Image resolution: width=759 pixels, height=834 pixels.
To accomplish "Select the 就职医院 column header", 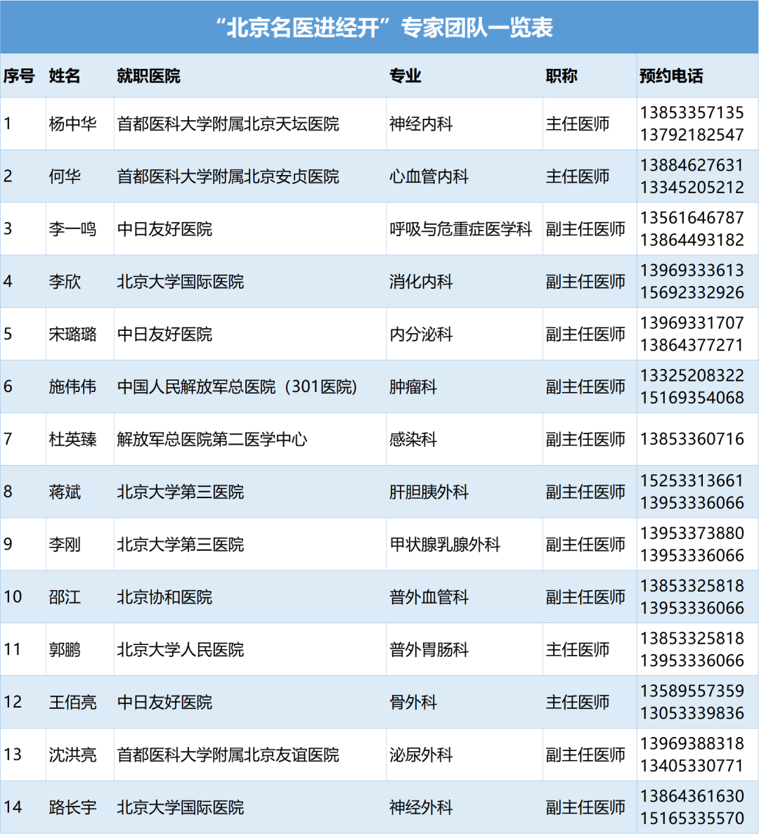I will click(148, 76).
